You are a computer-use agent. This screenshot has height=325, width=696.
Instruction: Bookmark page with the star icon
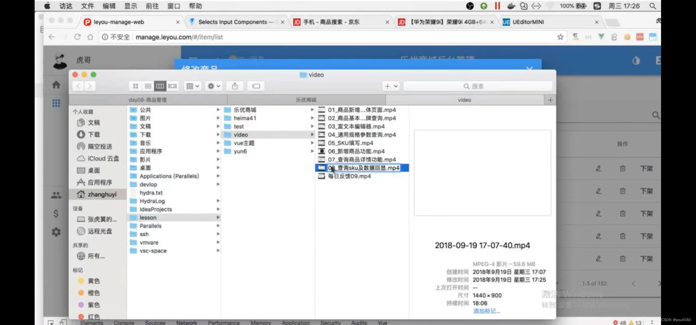click(x=560, y=37)
